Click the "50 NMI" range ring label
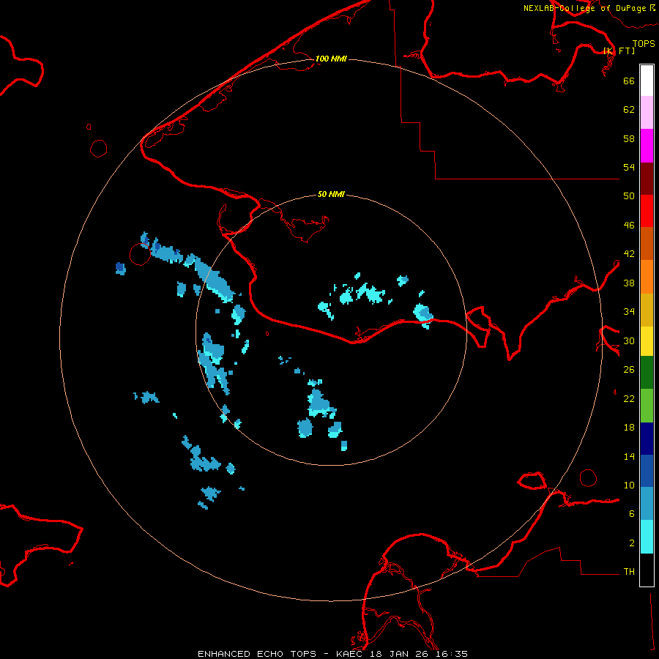This screenshot has width=659, height=659. tap(331, 194)
